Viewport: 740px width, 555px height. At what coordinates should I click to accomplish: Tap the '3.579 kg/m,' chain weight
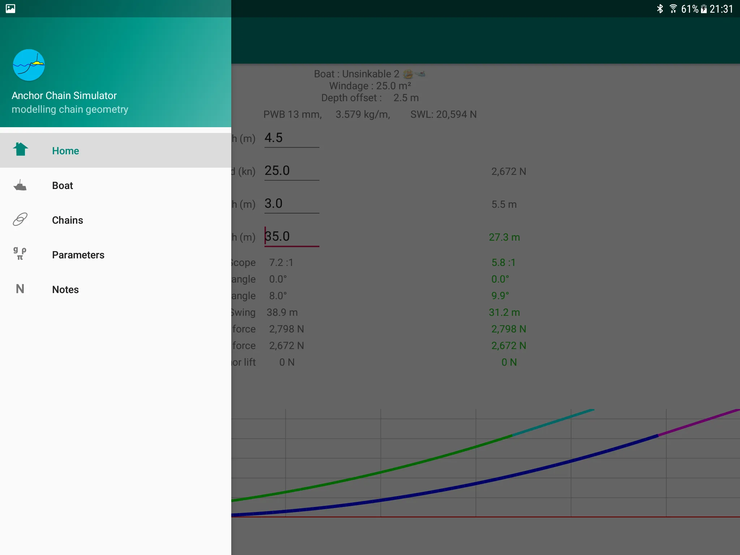[363, 114]
